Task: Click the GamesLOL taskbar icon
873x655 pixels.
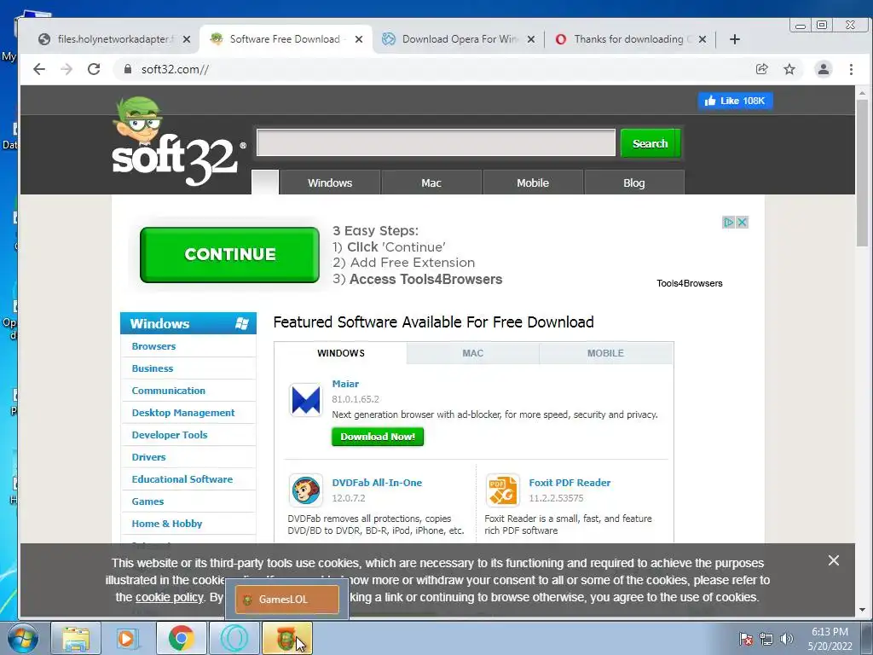Action: (x=286, y=638)
